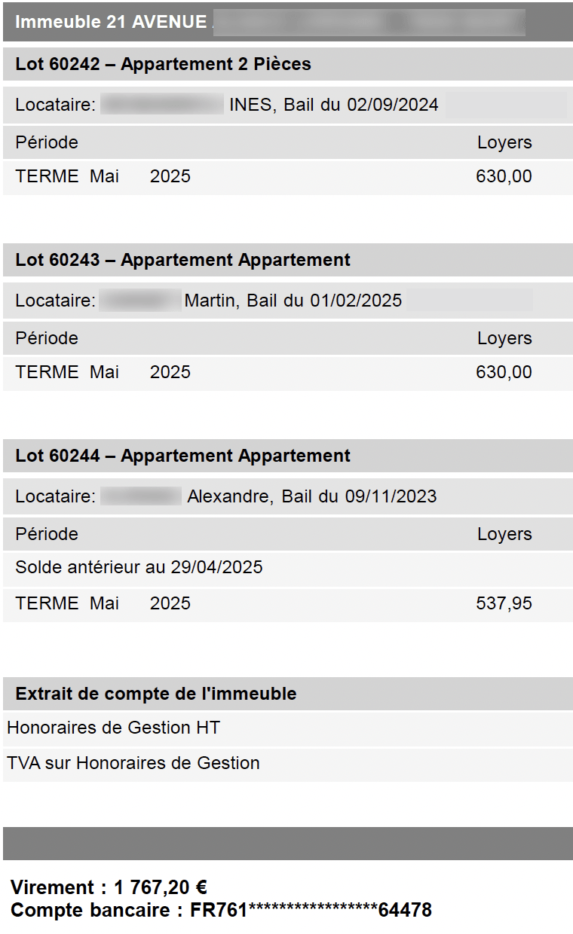Click the 537,95 rent amount
This screenshot has width=573, height=934.
[x=504, y=603]
